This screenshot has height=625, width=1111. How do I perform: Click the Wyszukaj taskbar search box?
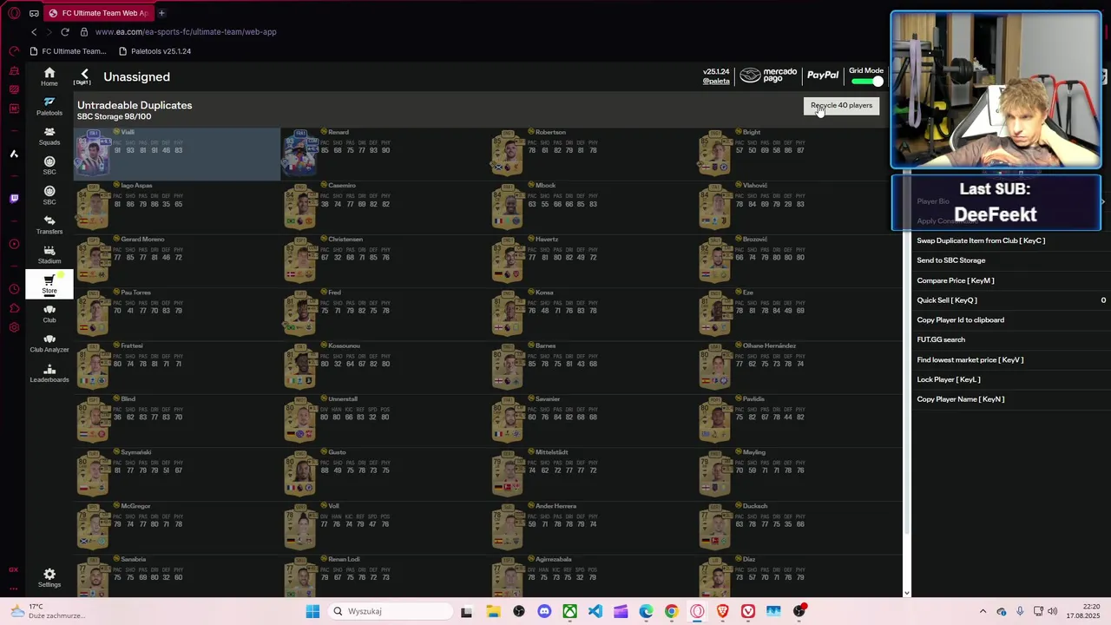[x=389, y=611]
